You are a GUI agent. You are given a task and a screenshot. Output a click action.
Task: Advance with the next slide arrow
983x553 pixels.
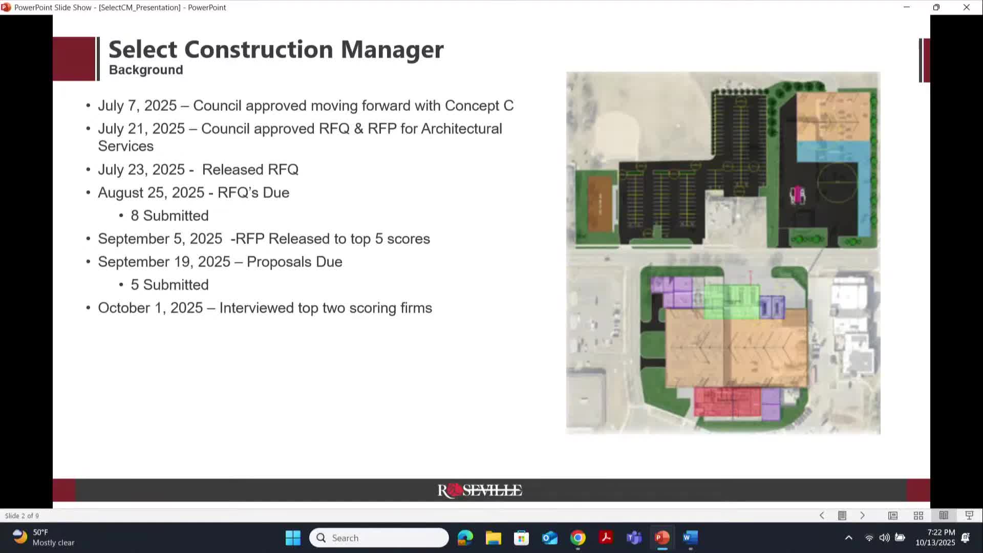point(863,516)
